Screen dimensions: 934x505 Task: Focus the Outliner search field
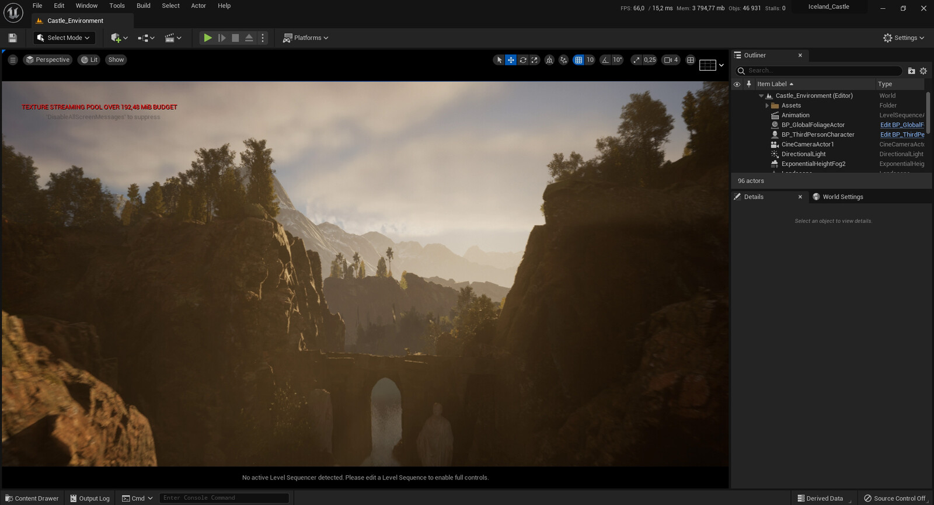(x=818, y=71)
